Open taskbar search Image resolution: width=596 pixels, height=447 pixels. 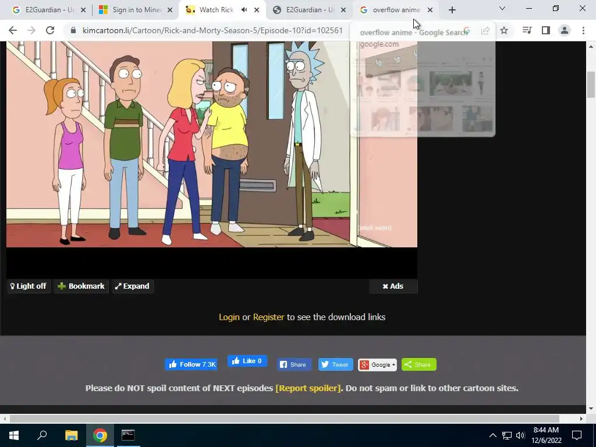pyautogui.click(x=42, y=435)
